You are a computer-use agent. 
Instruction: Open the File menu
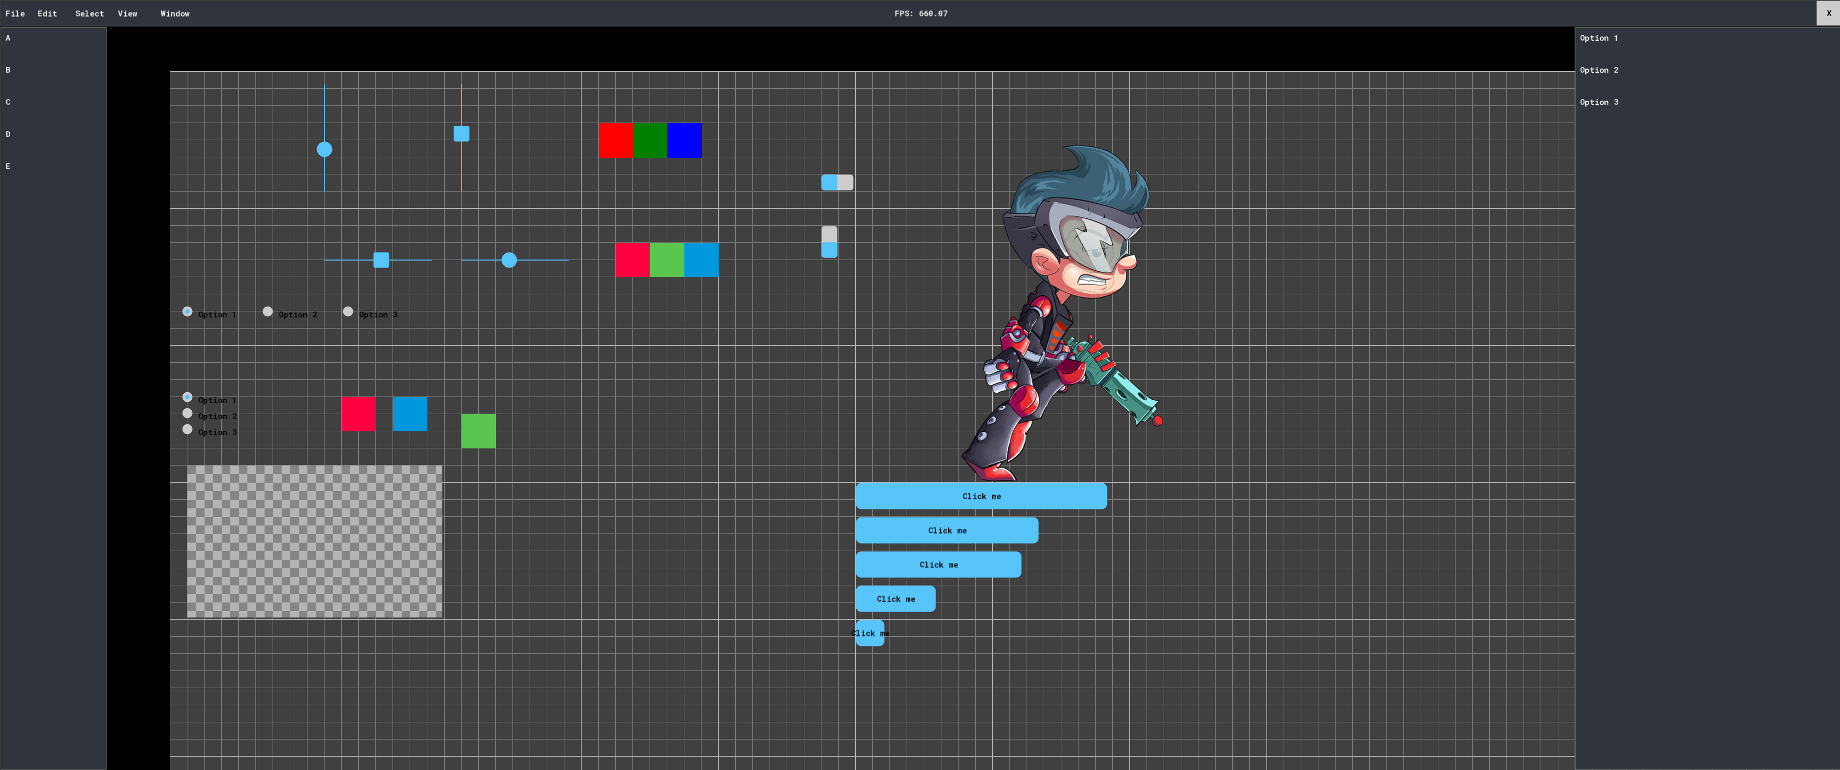point(15,13)
